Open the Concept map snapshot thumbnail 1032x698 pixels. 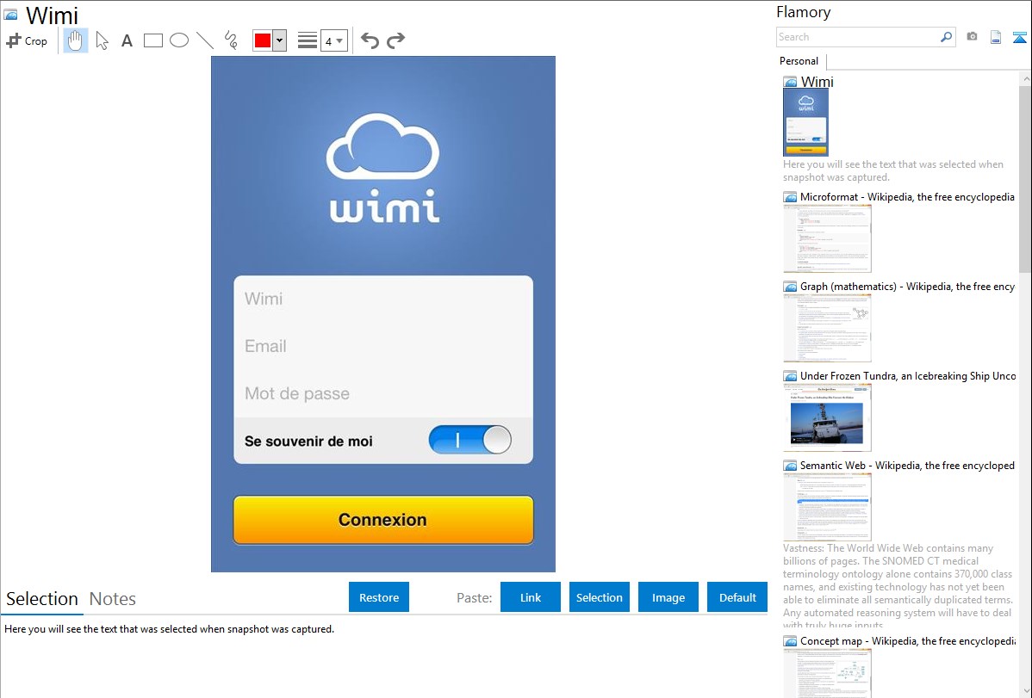[x=827, y=673]
